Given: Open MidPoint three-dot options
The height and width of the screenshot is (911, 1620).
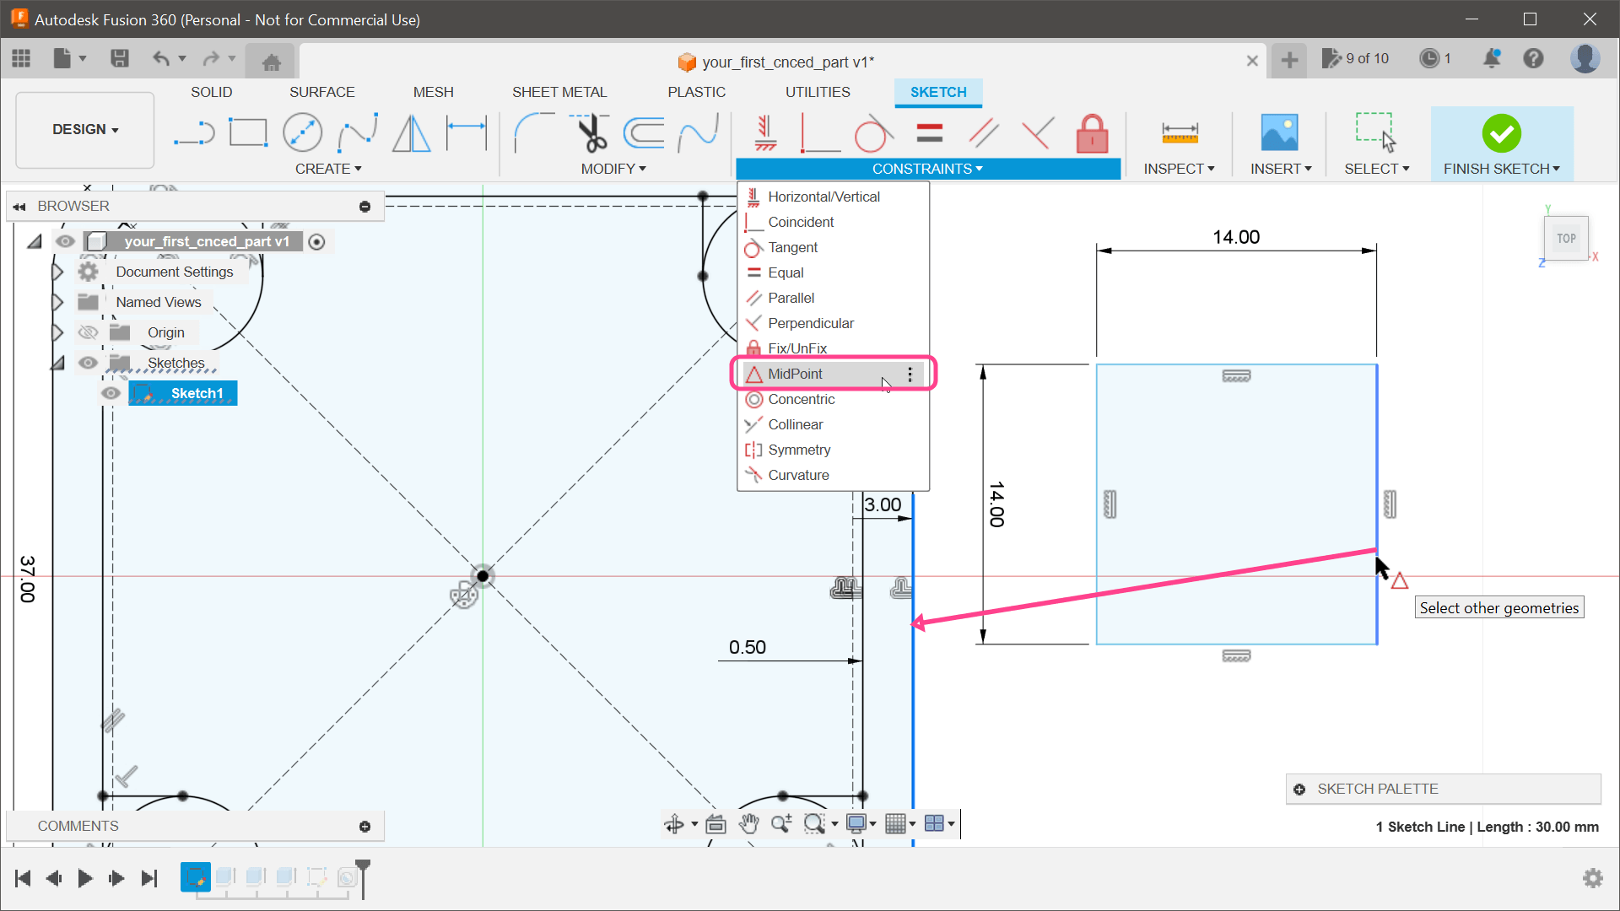Looking at the screenshot, I should pyautogui.click(x=910, y=374).
